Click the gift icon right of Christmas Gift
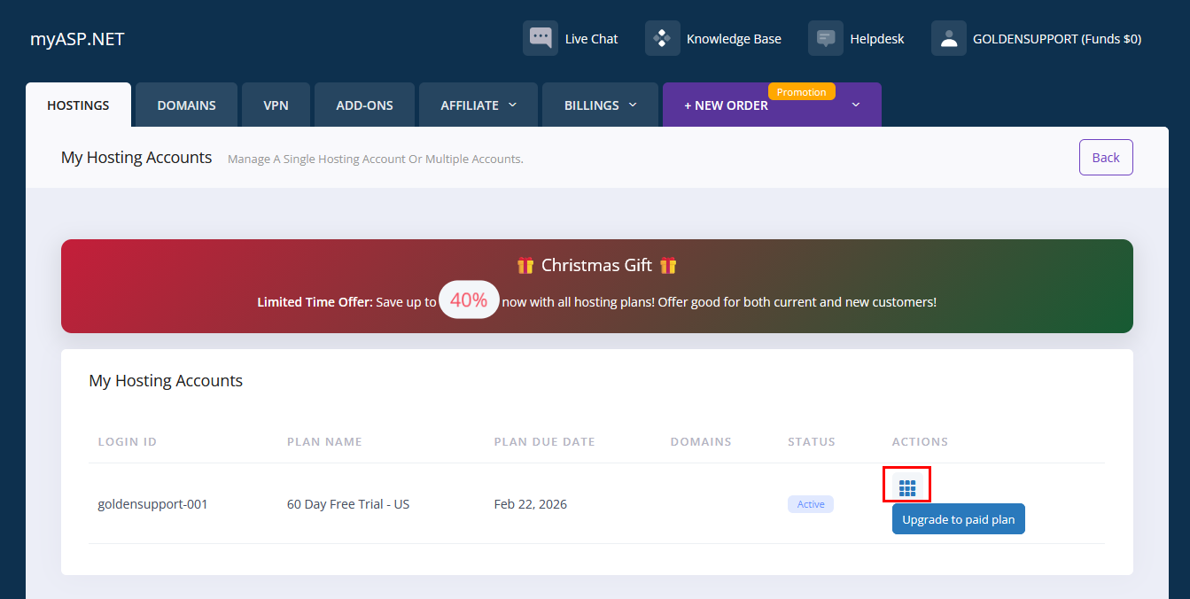 click(668, 265)
